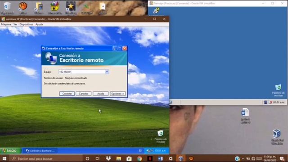Open Word from host taskbar
The width and height of the screenshot is (288, 162).
[x=160, y=158]
